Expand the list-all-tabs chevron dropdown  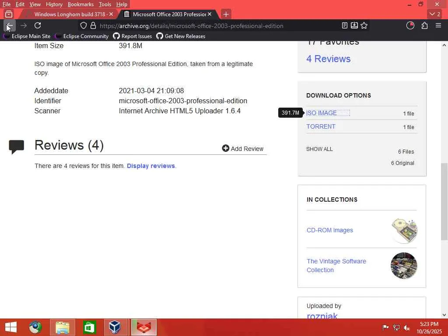point(435,14)
